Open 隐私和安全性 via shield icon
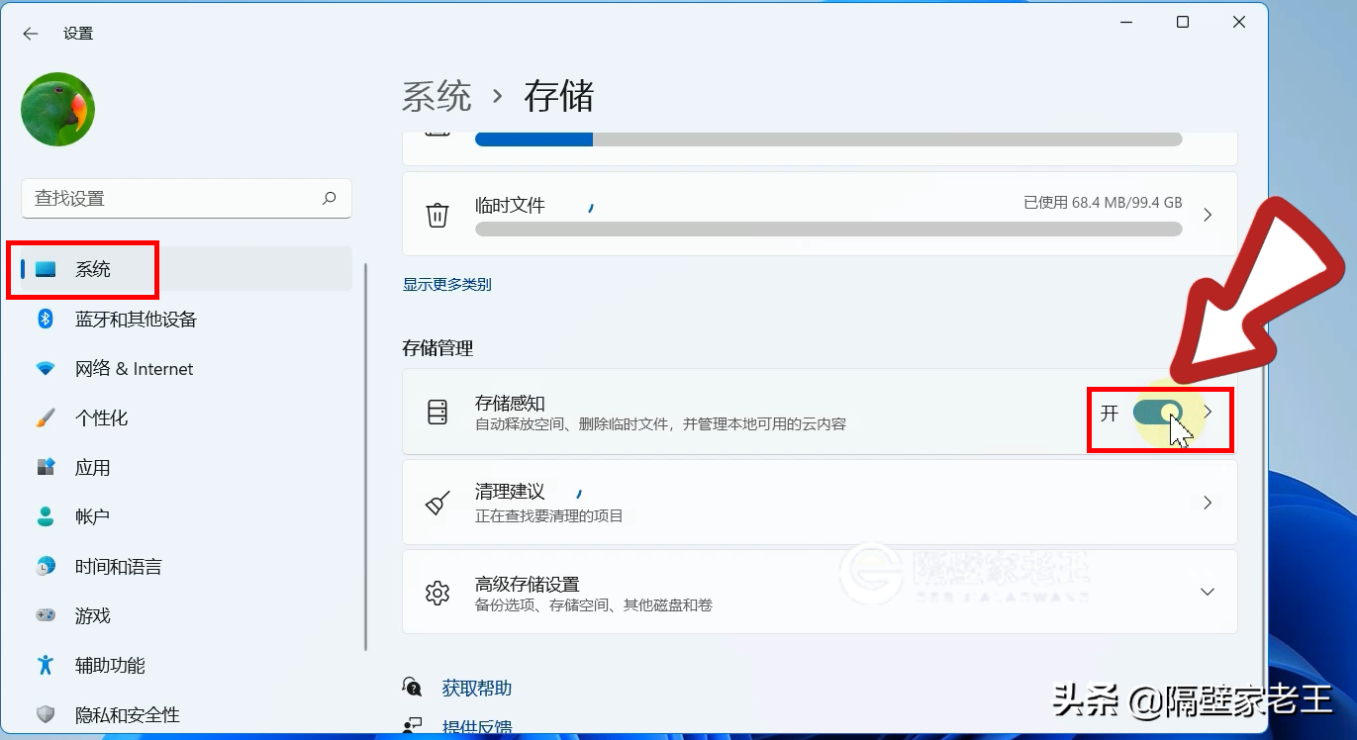 [x=46, y=713]
